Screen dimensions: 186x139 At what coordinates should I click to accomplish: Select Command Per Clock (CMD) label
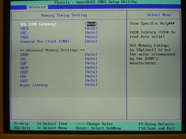click(45, 42)
